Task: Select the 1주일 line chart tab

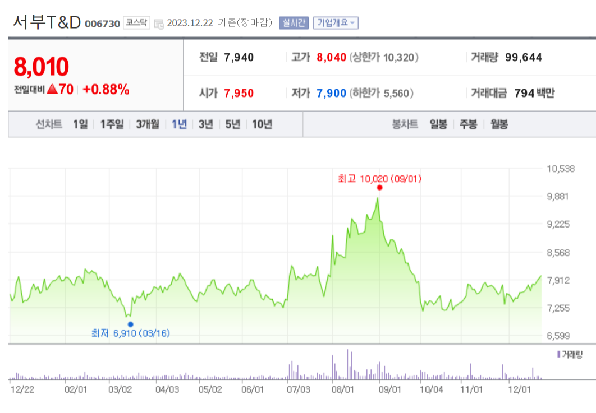Action: click(112, 124)
